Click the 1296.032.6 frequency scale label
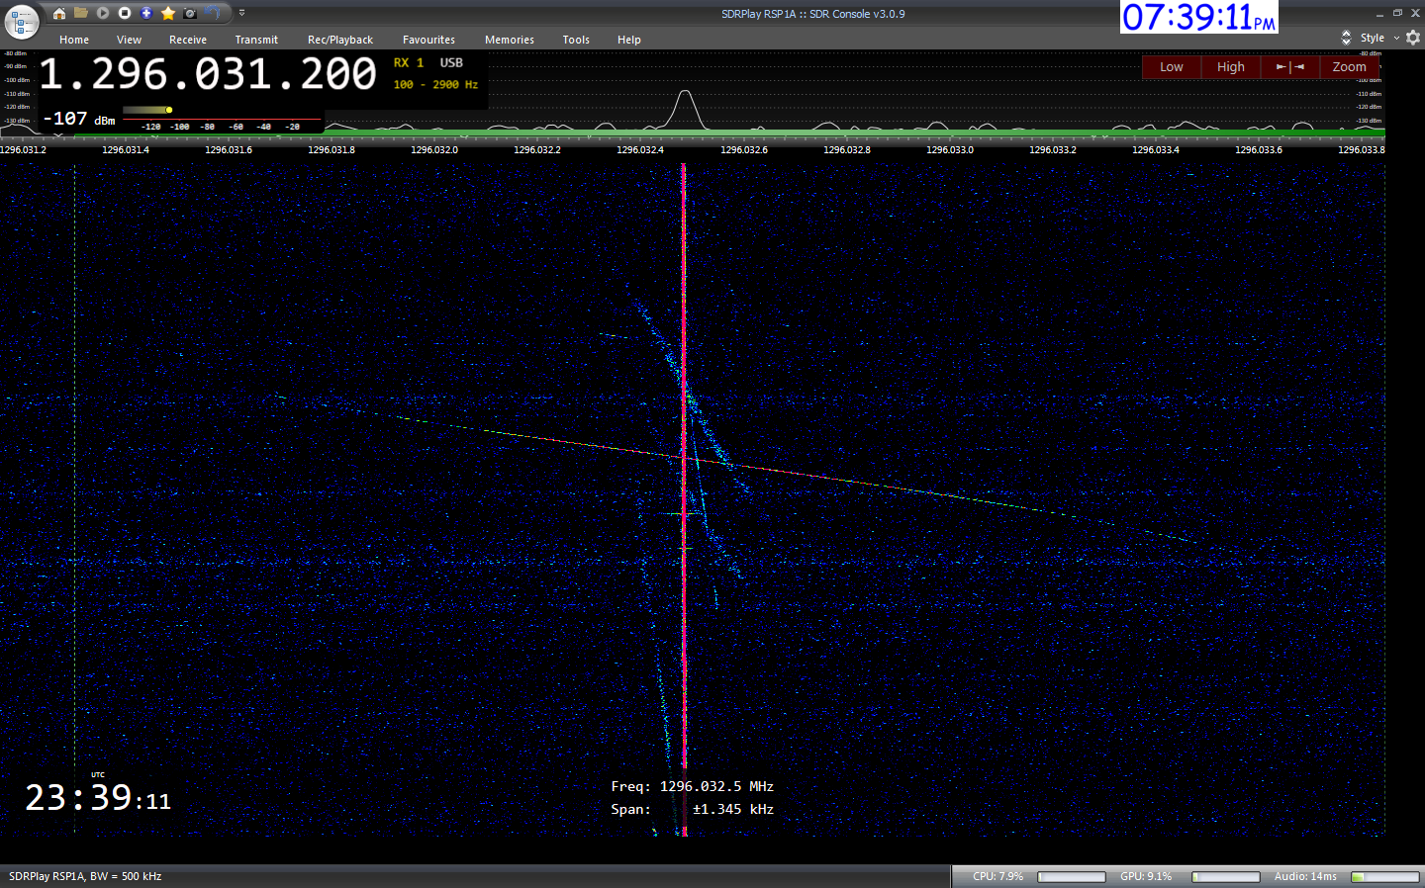Image resolution: width=1425 pixels, height=888 pixels. tap(744, 150)
